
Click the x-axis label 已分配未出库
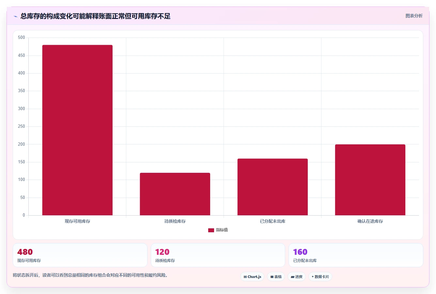coord(272,221)
